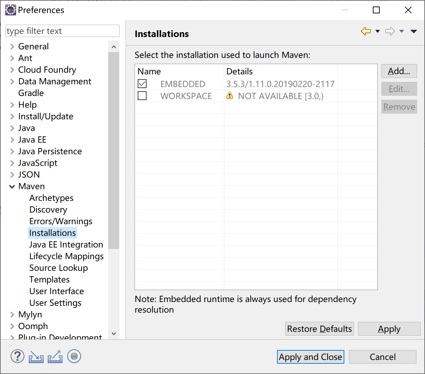Click Apply and Close
Screen dimensions: 425x374
tap(311, 357)
